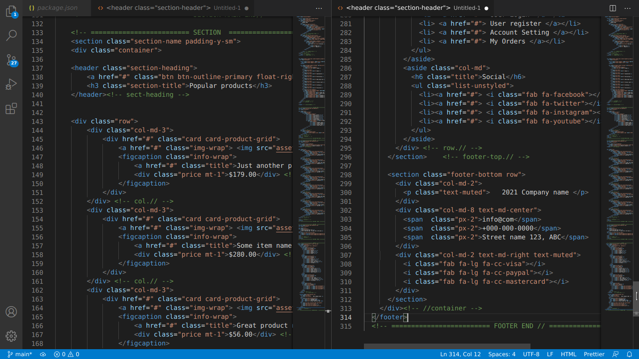Open the Manage gear icon
Image resolution: width=639 pixels, height=359 pixels.
point(11,336)
